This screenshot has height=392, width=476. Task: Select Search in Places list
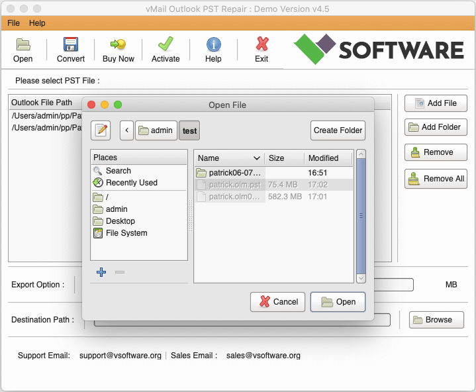click(139, 171)
